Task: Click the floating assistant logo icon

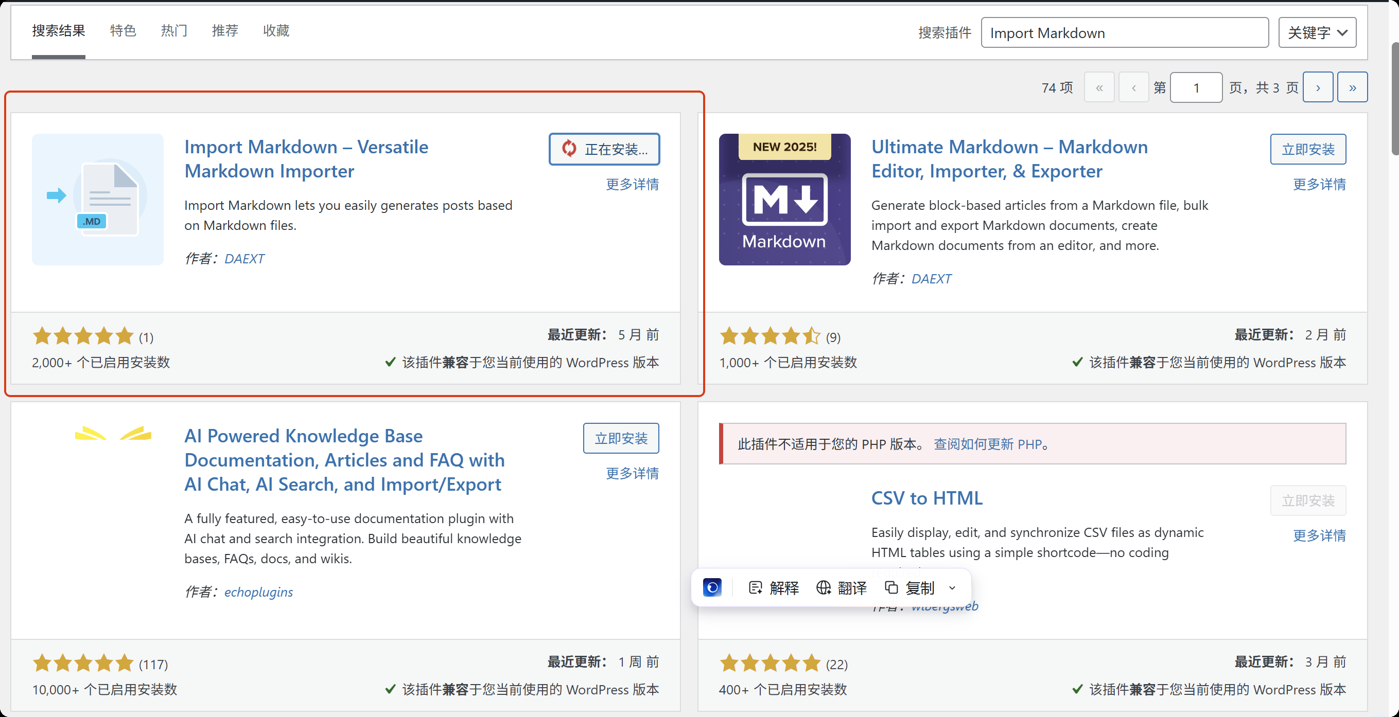Action: (712, 587)
